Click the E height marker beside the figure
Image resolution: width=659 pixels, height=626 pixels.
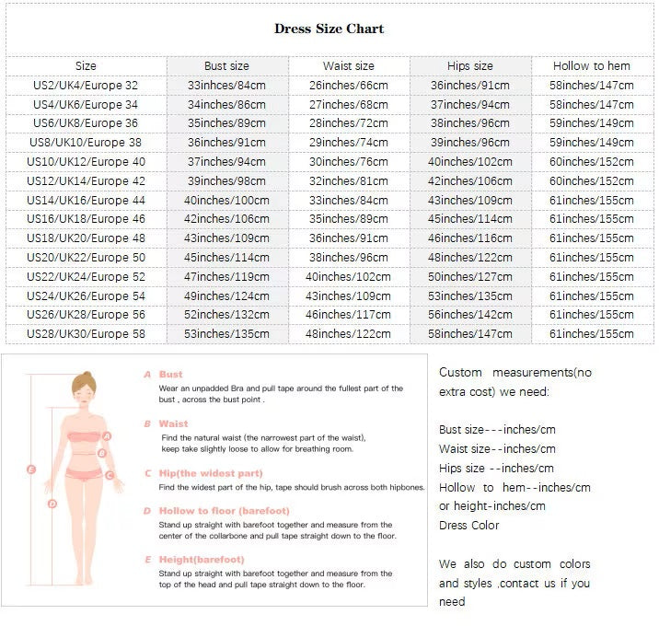point(30,469)
